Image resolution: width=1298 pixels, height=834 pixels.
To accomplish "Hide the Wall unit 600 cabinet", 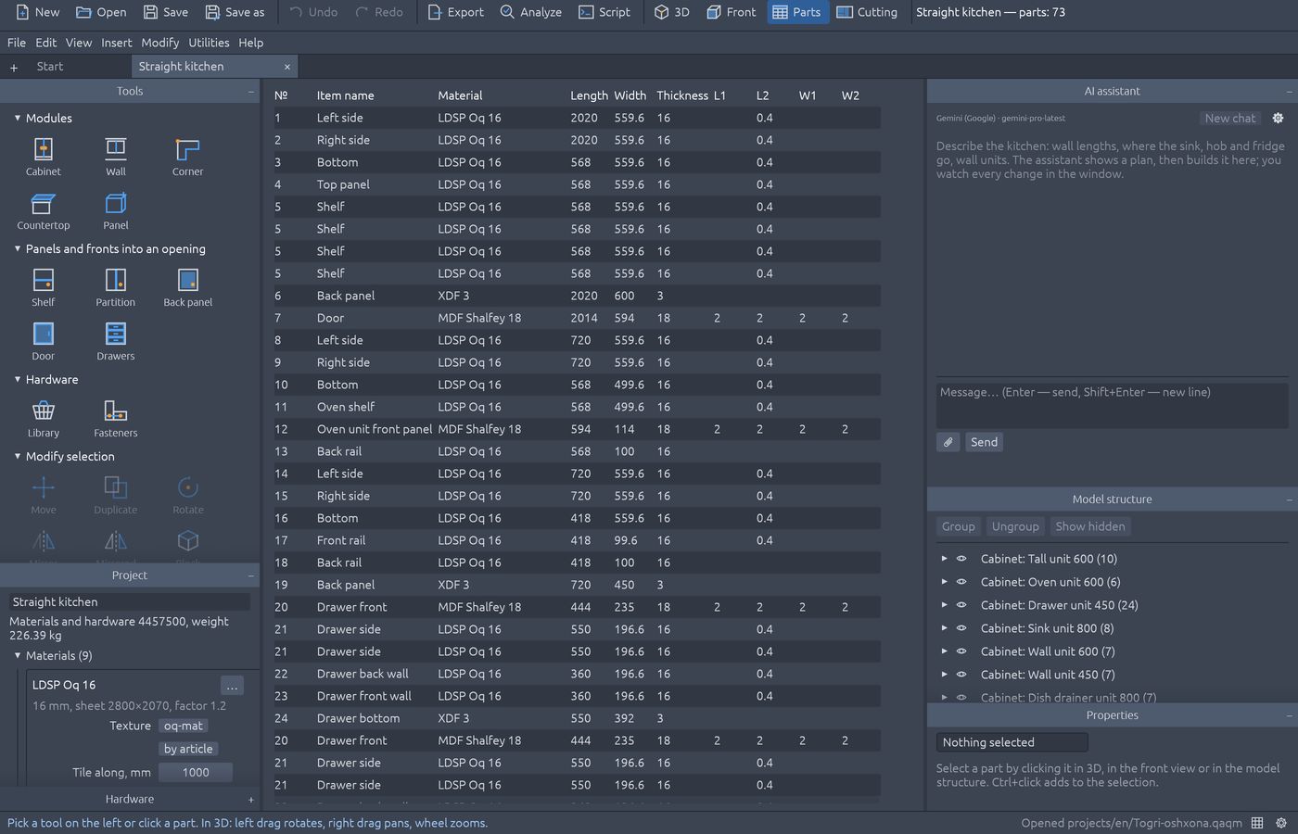I will point(961,651).
